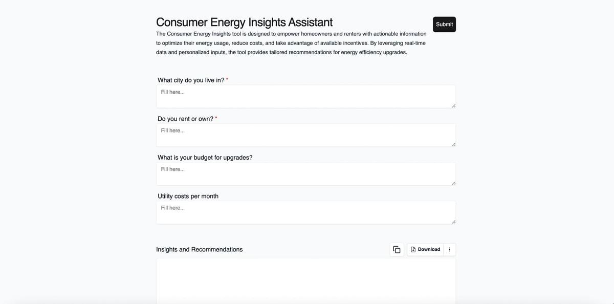Select the budget for upgrades field
The height and width of the screenshot is (304, 614).
pyautogui.click(x=305, y=173)
